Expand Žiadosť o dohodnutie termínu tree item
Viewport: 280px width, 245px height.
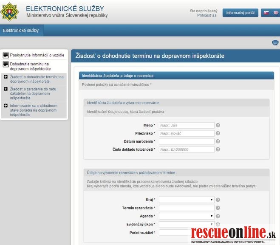pyautogui.click(x=6, y=77)
